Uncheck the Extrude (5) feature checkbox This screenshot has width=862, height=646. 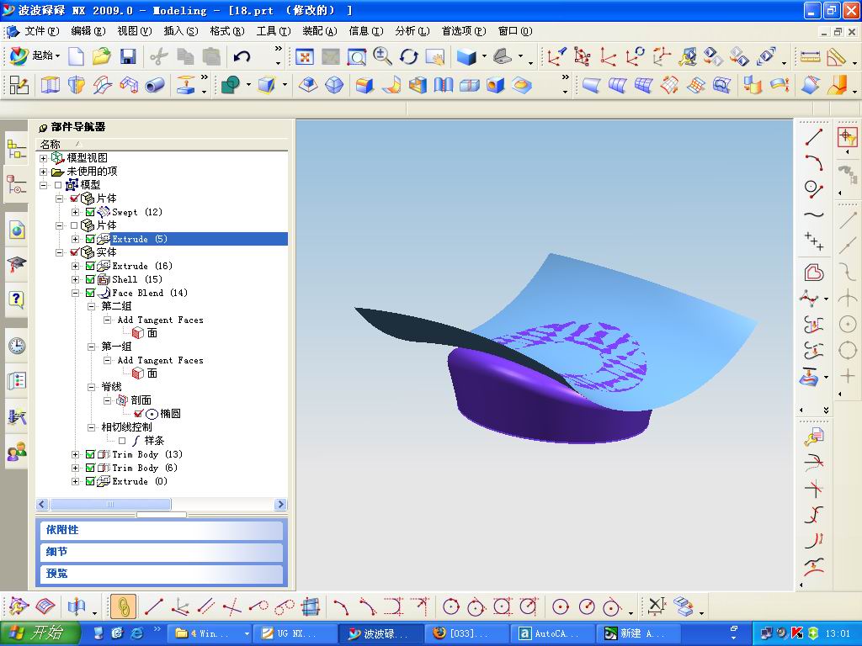point(90,239)
